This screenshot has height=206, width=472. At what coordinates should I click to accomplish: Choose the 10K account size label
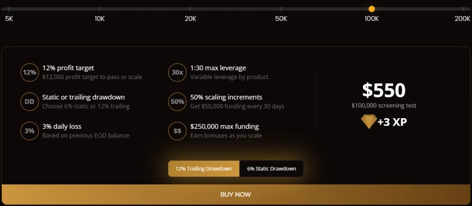click(100, 19)
